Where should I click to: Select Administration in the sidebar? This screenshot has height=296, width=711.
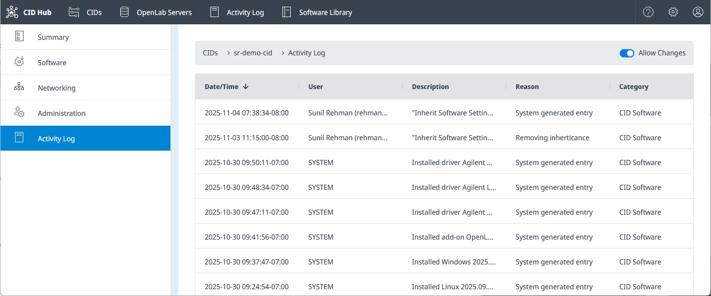coord(86,113)
